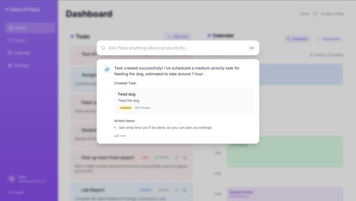The height and width of the screenshot is (201, 356).
Task: Click the Settings gear in the sidebar
Action: click(x=10, y=66)
